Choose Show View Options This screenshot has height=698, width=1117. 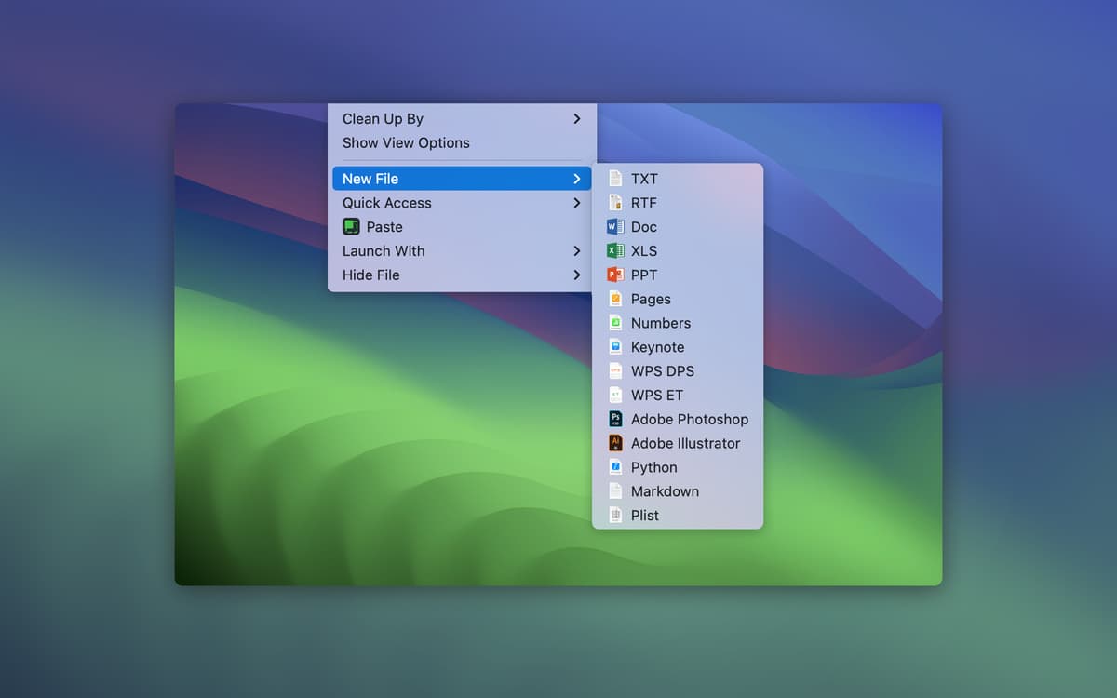click(x=406, y=143)
